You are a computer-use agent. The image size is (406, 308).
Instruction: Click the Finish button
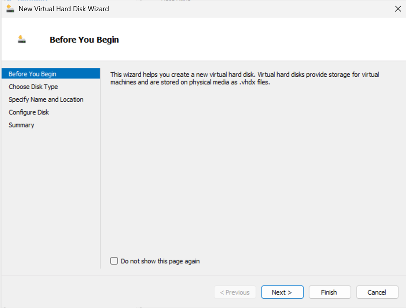[330, 292]
